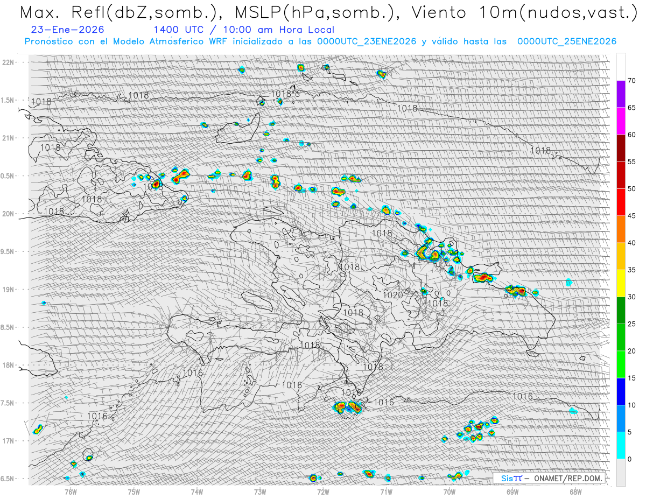Click the '22N' latitude label
Image resolution: width=646 pixels, height=499 pixels.
(x=8, y=62)
